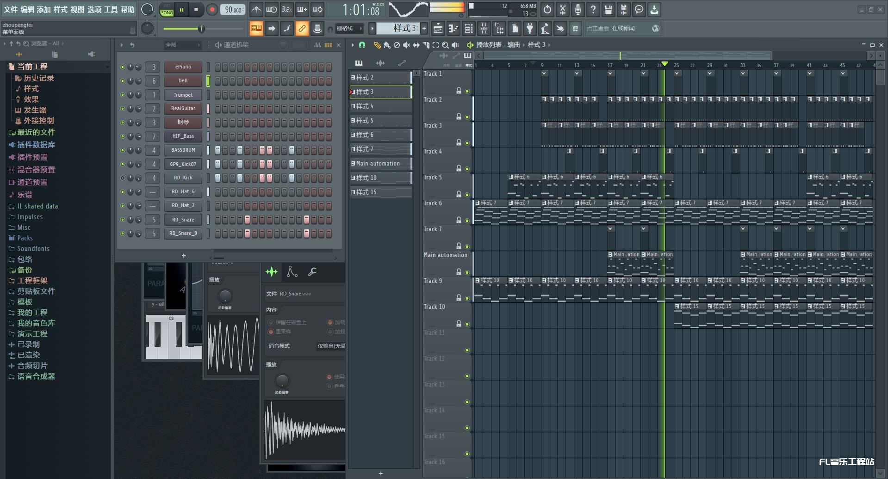Open the graph editor icon in channel rack
888x479 pixels.
317,45
